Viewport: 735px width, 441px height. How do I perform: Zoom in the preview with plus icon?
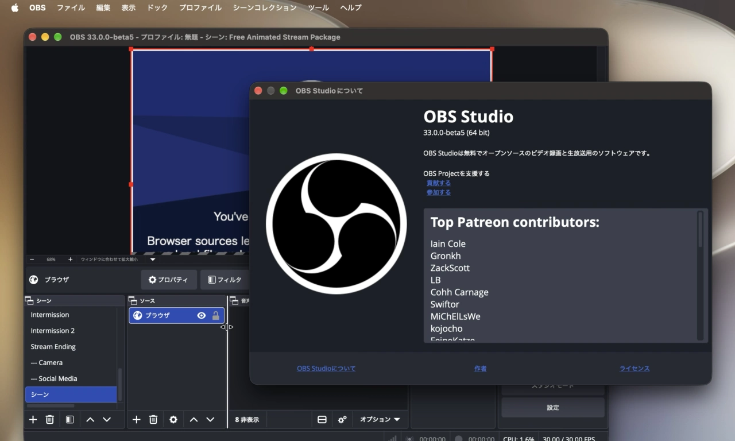pyautogui.click(x=71, y=260)
